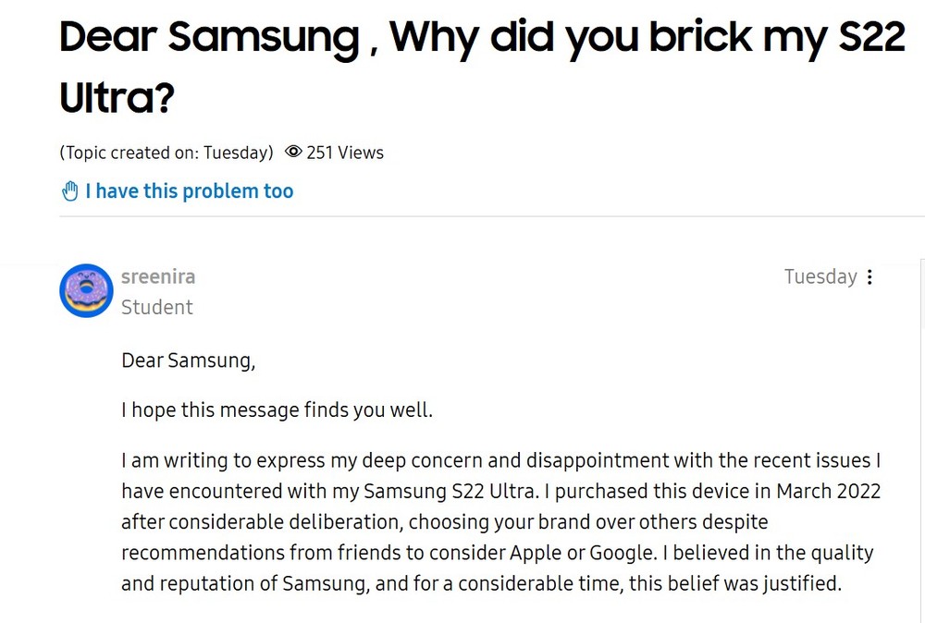Click the "I hope this message finds you well" line
Image resolution: width=925 pixels, height=623 pixels.
pyautogui.click(x=277, y=409)
